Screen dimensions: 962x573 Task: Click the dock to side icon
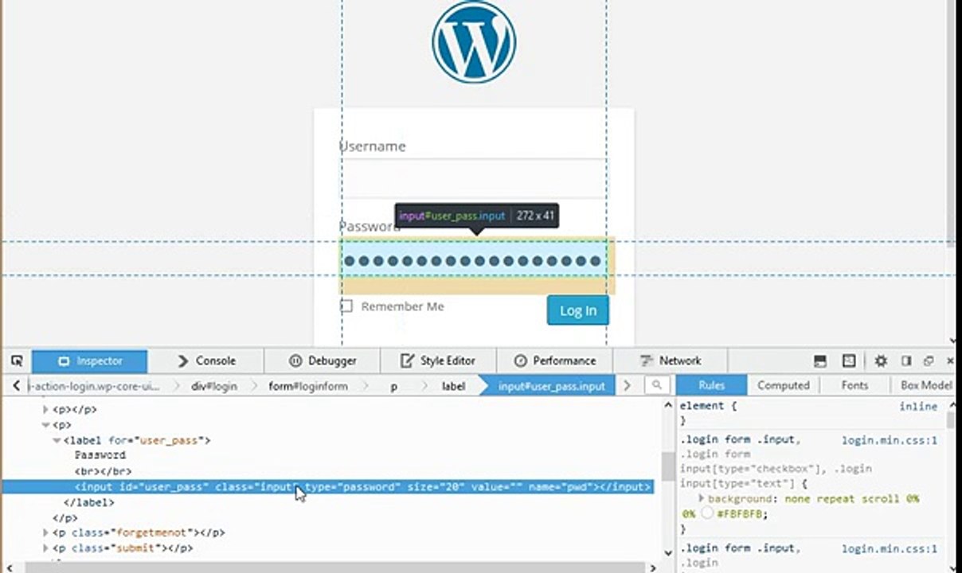906,361
